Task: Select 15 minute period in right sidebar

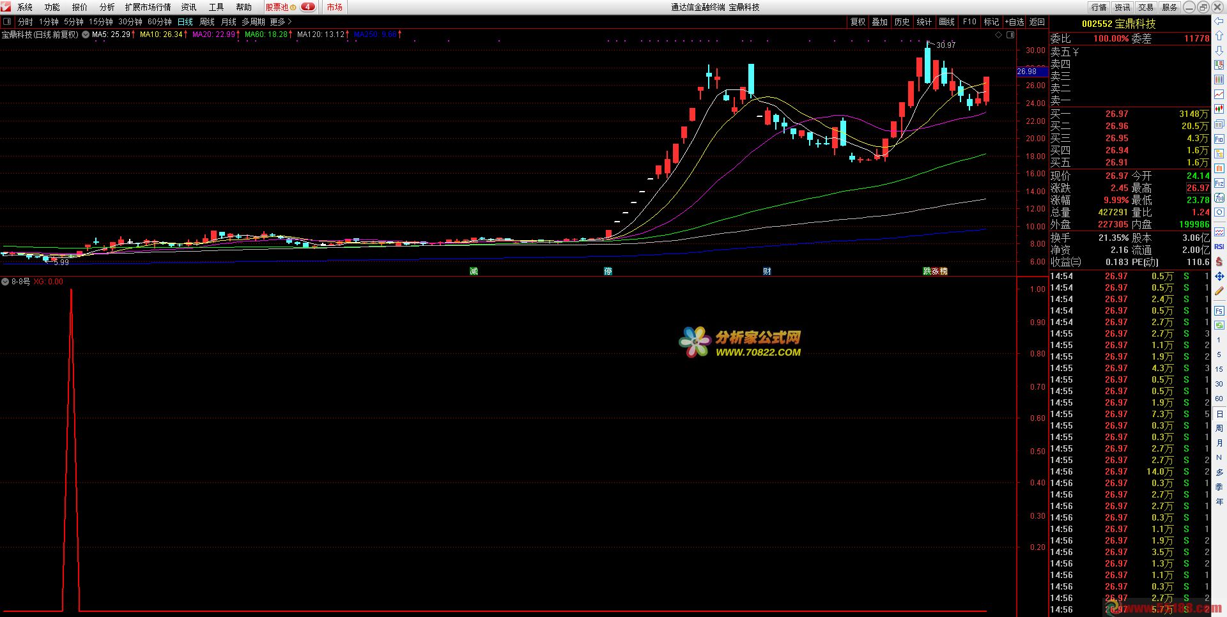Action: click(x=1219, y=369)
